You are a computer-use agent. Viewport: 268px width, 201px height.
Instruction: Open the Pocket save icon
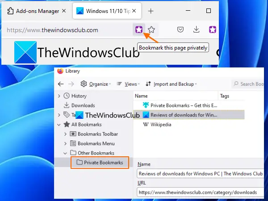click(x=180, y=29)
